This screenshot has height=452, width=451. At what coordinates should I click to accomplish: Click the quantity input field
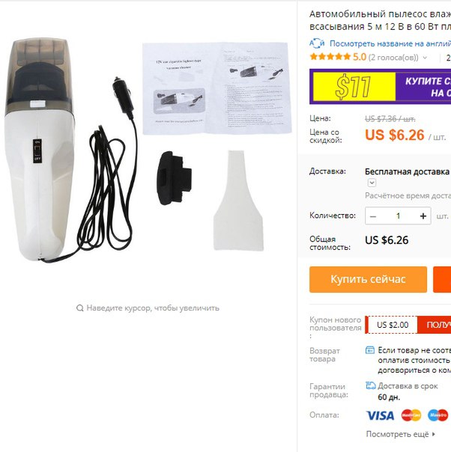pos(399,216)
